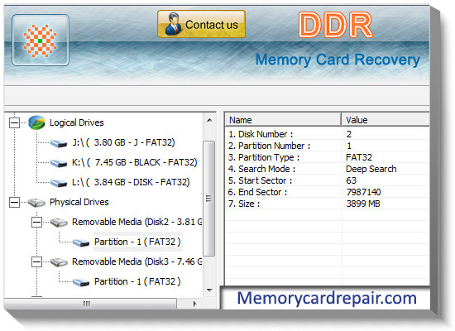The image size is (455, 331).
Task: Click the Logical Drives globe icon
Action: [x=36, y=122]
